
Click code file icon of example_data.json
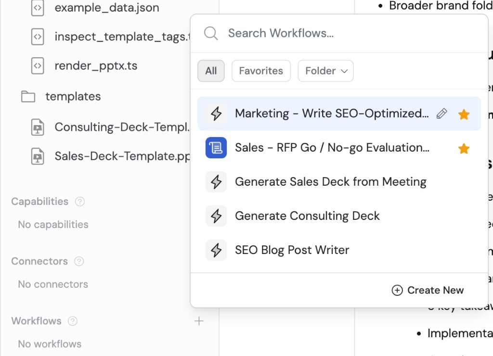click(38, 8)
